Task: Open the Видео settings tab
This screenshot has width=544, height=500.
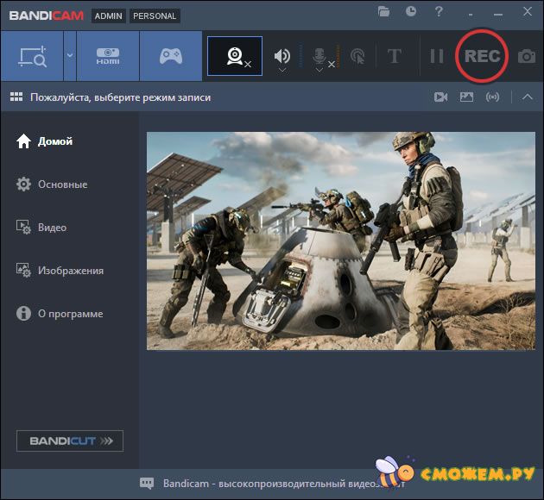Action: (52, 228)
